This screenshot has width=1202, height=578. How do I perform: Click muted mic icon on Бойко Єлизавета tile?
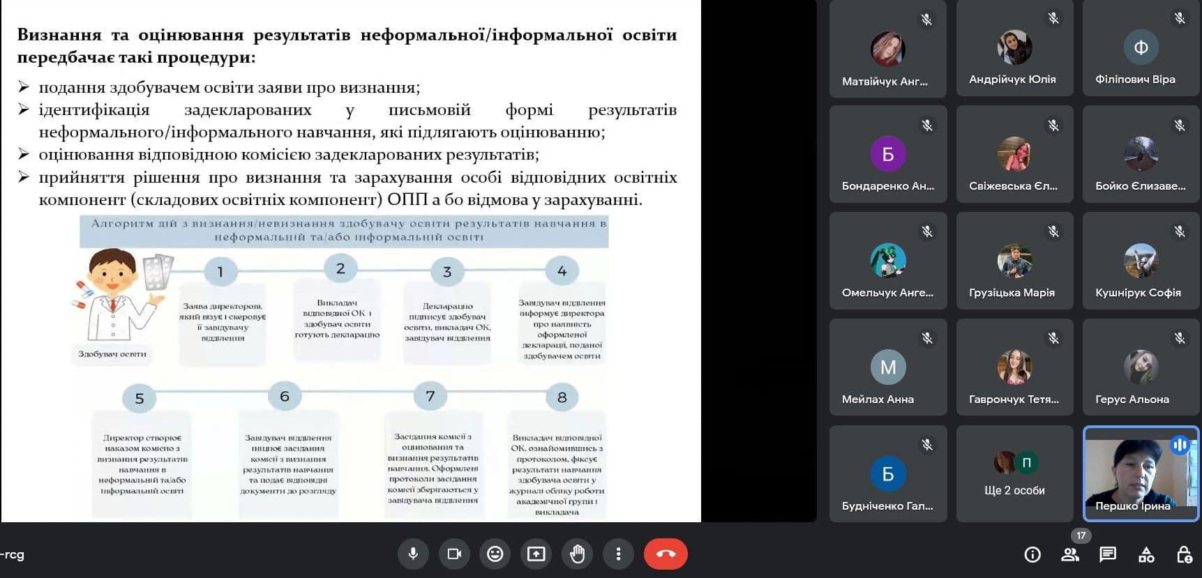(1180, 126)
